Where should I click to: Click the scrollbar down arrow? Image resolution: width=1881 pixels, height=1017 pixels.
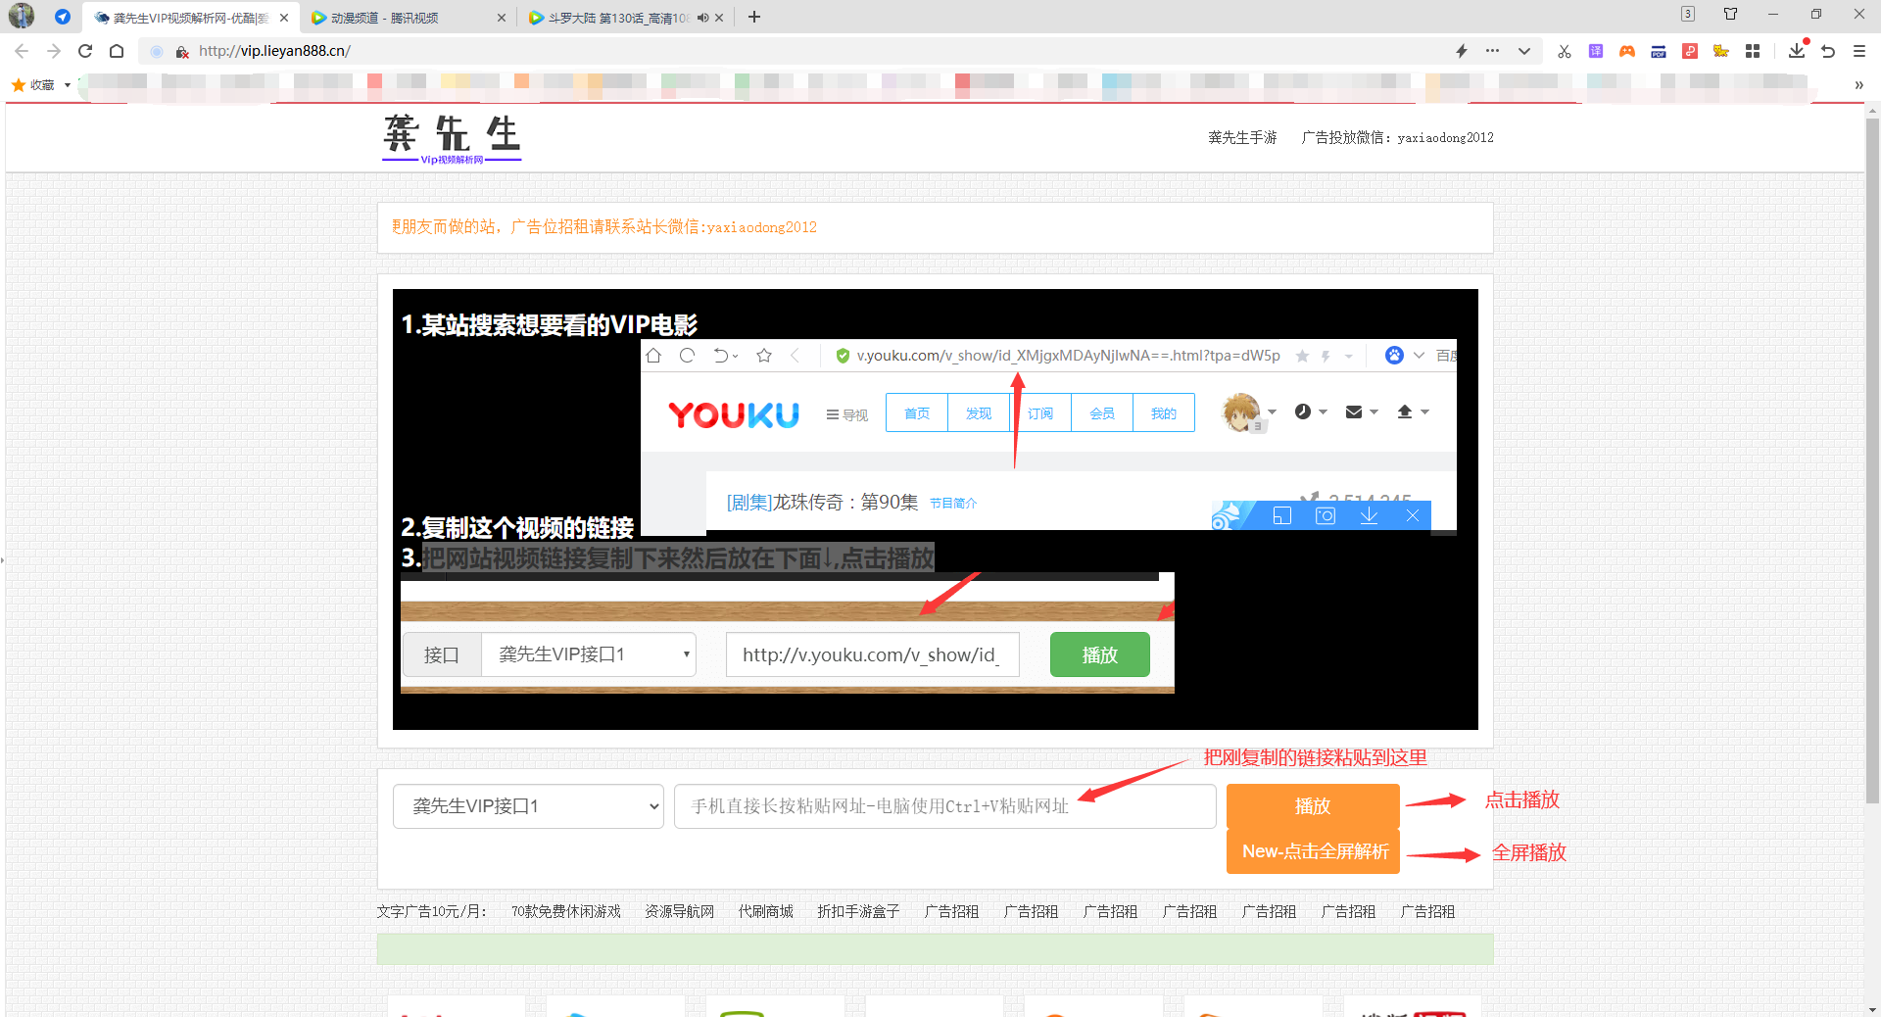coord(1872,1009)
